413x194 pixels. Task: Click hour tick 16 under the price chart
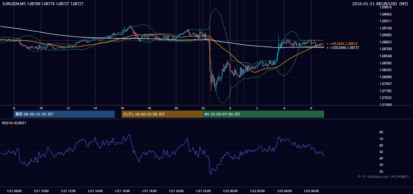tap(122, 108)
